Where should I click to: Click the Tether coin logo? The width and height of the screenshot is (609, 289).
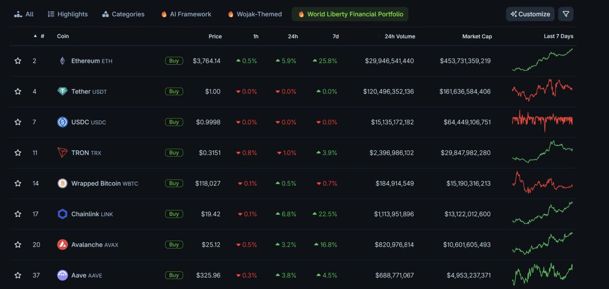pos(62,91)
